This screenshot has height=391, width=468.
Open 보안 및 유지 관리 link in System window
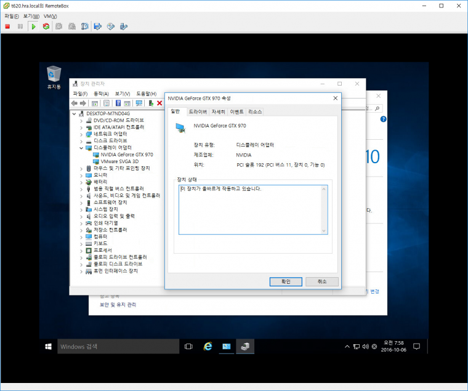[x=118, y=305]
